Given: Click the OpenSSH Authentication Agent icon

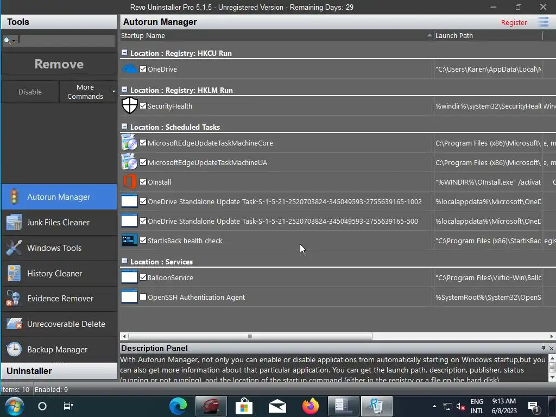Looking at the screenshot, I should 129,296.
